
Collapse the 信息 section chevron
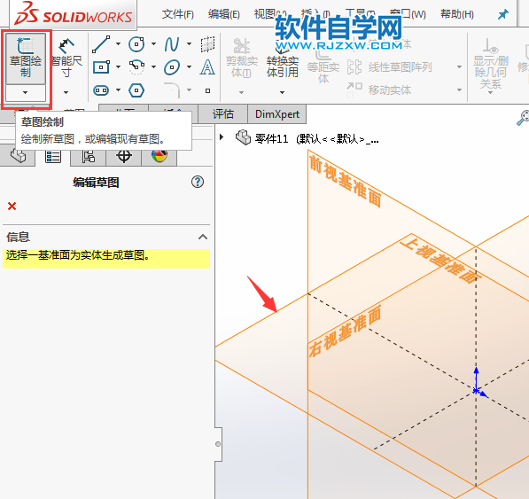click(202, 237)
